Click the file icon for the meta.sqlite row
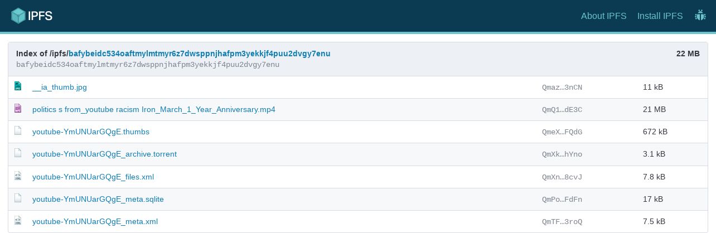The height and width of the screenshot is (233, 716). [18, 198]
